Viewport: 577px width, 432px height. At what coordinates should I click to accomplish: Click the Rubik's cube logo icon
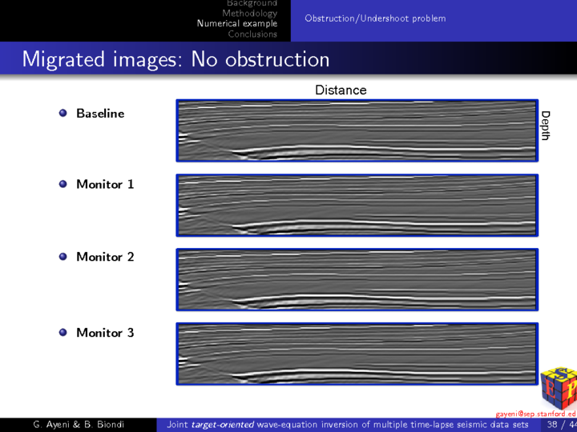pos(558,386)
